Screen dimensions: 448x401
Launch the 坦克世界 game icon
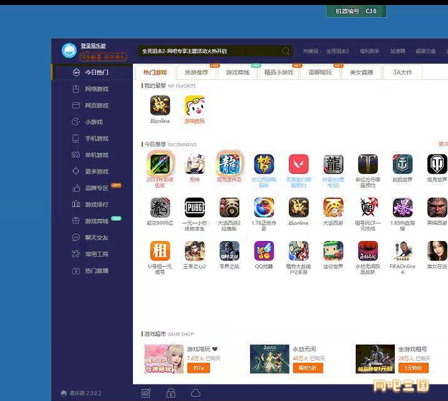pyautogui.click(x=437, y=164)
